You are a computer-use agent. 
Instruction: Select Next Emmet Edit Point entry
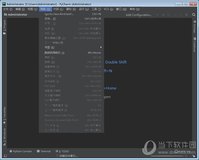[71, 116]
